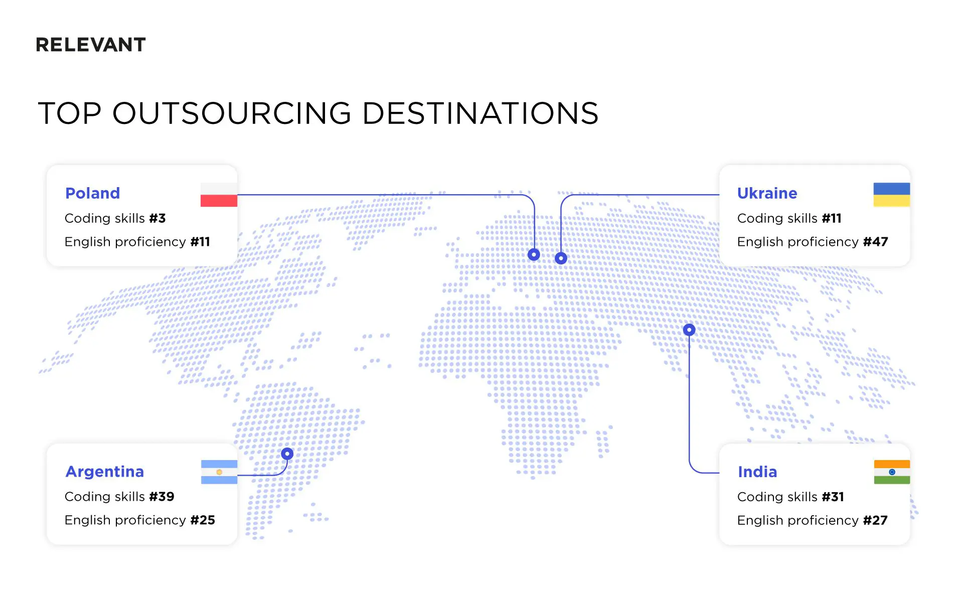Click the India flag icon
This screenshot has width=963, height=589.
tap(892, 472)
